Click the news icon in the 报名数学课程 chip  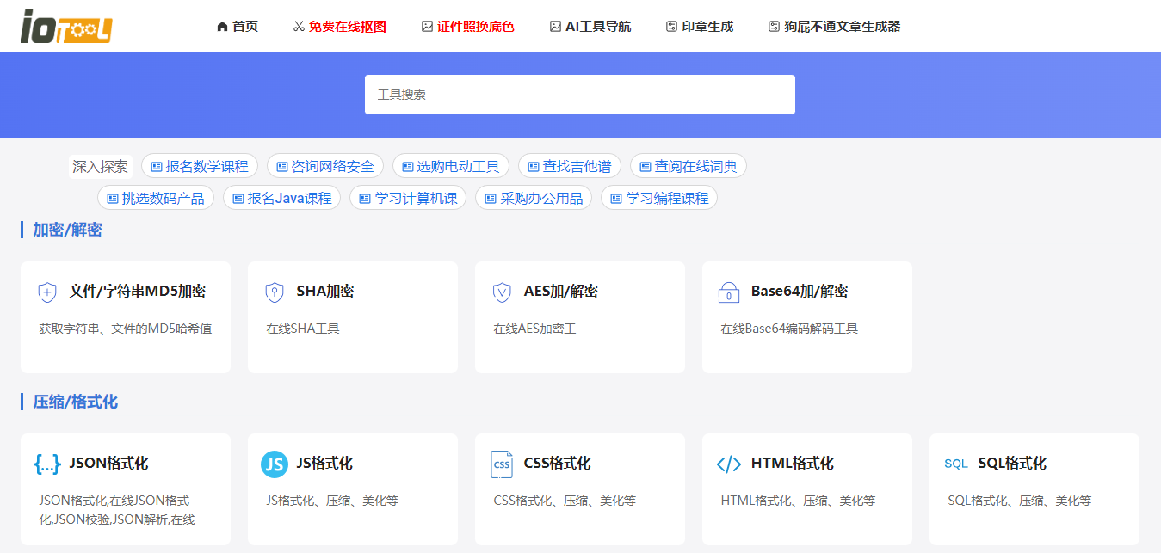[157, 167]
